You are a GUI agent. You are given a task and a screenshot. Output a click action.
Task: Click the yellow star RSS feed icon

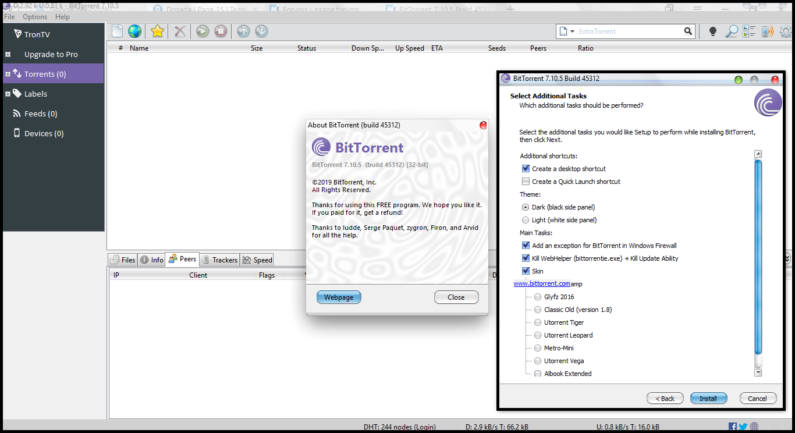[157, 31]
